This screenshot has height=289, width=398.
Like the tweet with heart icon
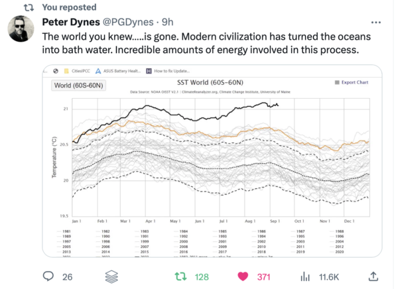click(x=243, y=276)
